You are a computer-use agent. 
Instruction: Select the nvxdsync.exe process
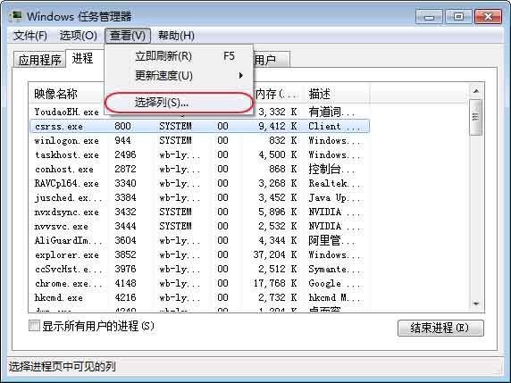click(x=199, y=212)
